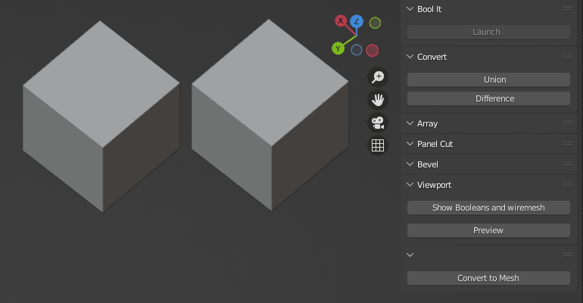Click the blue Z axis gizmo

(x=357, y=21)
